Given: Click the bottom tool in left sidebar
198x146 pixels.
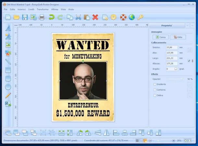Looking at the screenshot, I should 8,104.
